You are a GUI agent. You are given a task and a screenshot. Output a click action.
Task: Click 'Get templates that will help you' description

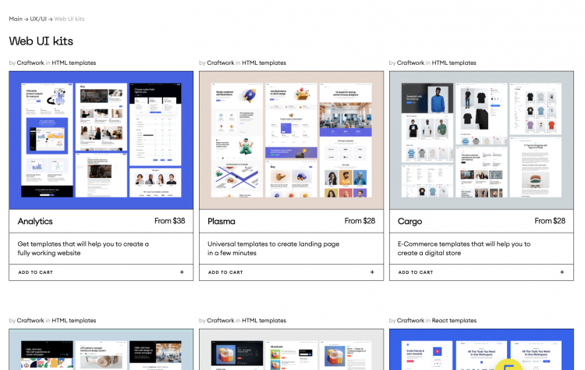(x=83, y=248)
